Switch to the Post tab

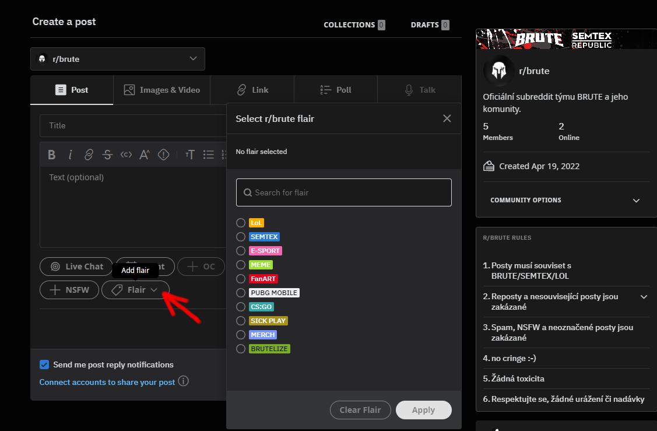(72, 90)
